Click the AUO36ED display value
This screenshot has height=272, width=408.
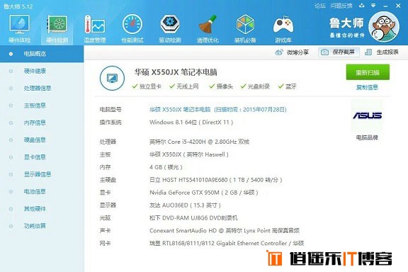(185, 205)
